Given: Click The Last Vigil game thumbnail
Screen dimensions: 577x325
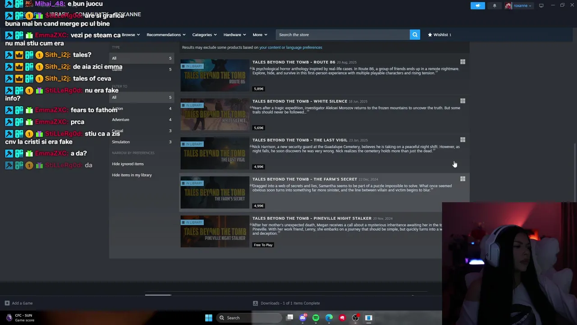Looking at the screenshot, I should (215, 153).
